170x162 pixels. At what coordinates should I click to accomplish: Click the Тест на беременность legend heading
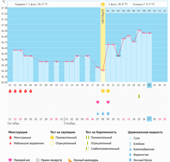click(x=101, y=132)
